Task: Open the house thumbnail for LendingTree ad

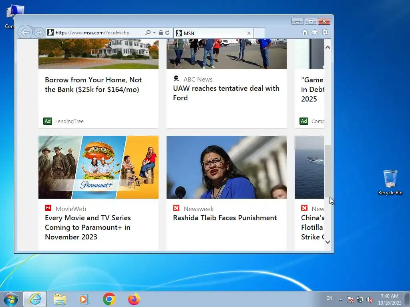Action: (x=98, y=54)
